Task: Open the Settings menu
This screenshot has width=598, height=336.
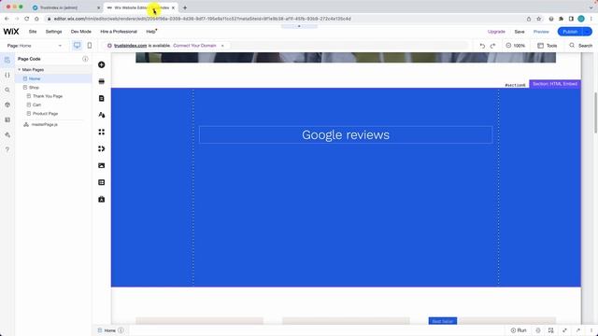Action: pos(54,32)
